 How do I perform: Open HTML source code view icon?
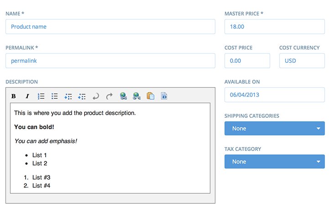pyautogui.click(x=164, y=96)
